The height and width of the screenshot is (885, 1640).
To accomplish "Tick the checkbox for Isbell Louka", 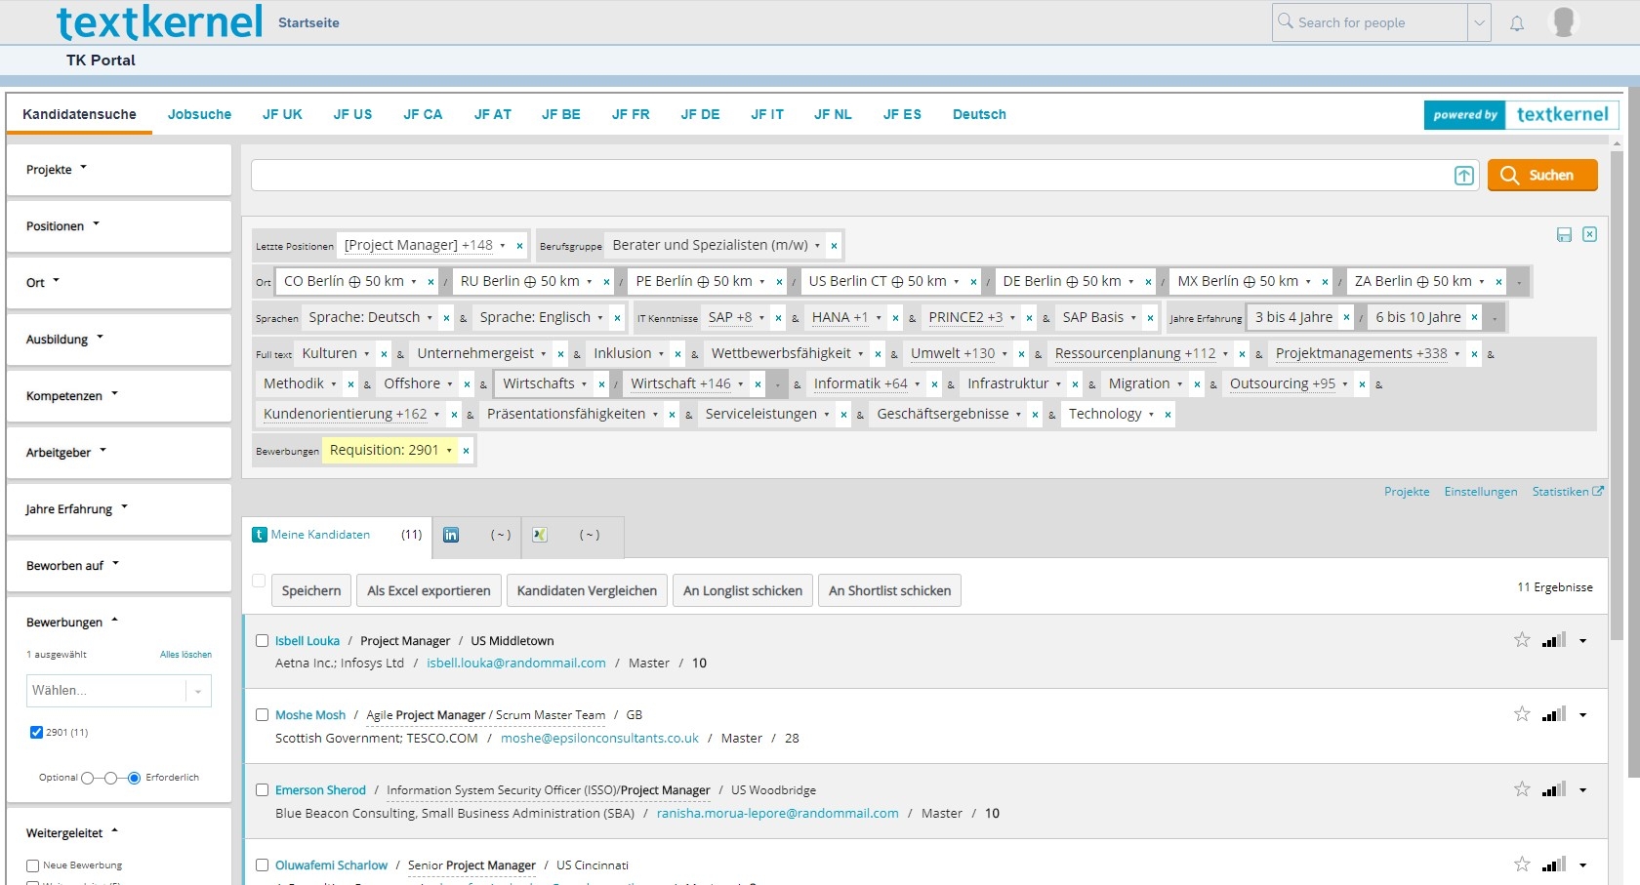I will click(x=262, y=641).
